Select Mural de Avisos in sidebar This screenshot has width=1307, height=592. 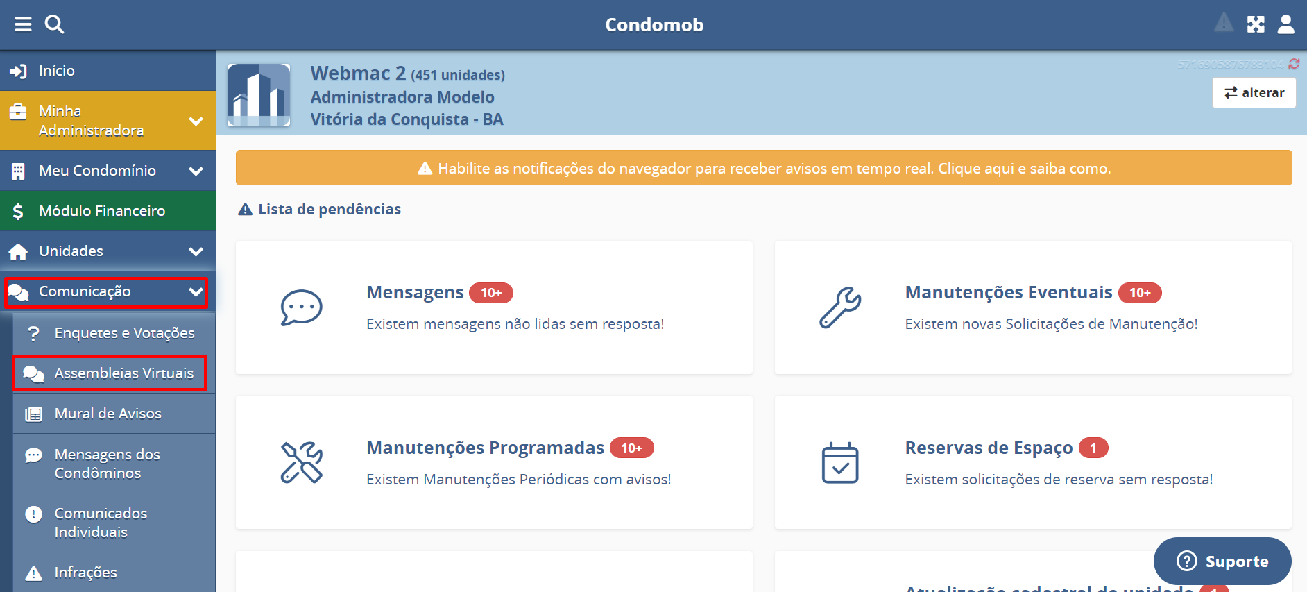tap(108, 414)
